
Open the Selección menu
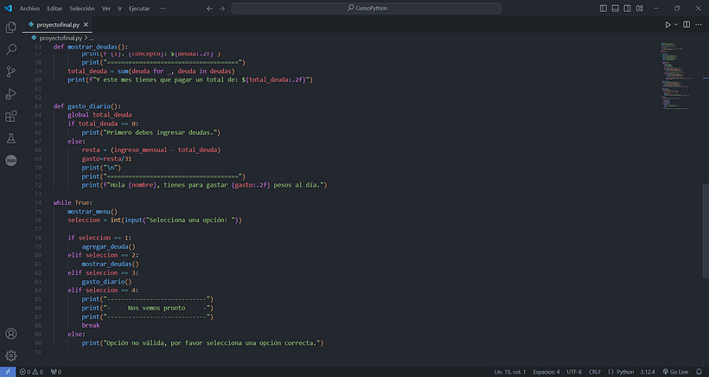82,8
